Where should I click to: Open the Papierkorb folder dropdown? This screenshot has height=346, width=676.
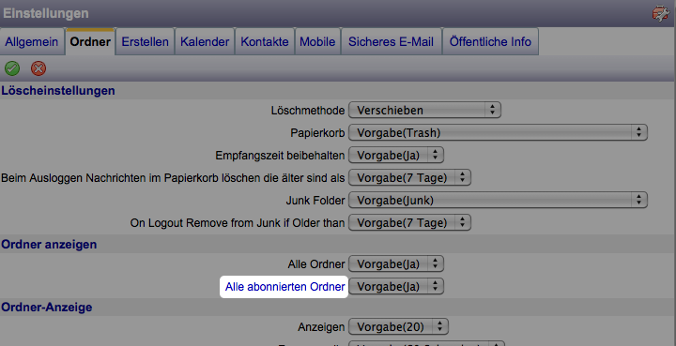(x=498, y=132)
